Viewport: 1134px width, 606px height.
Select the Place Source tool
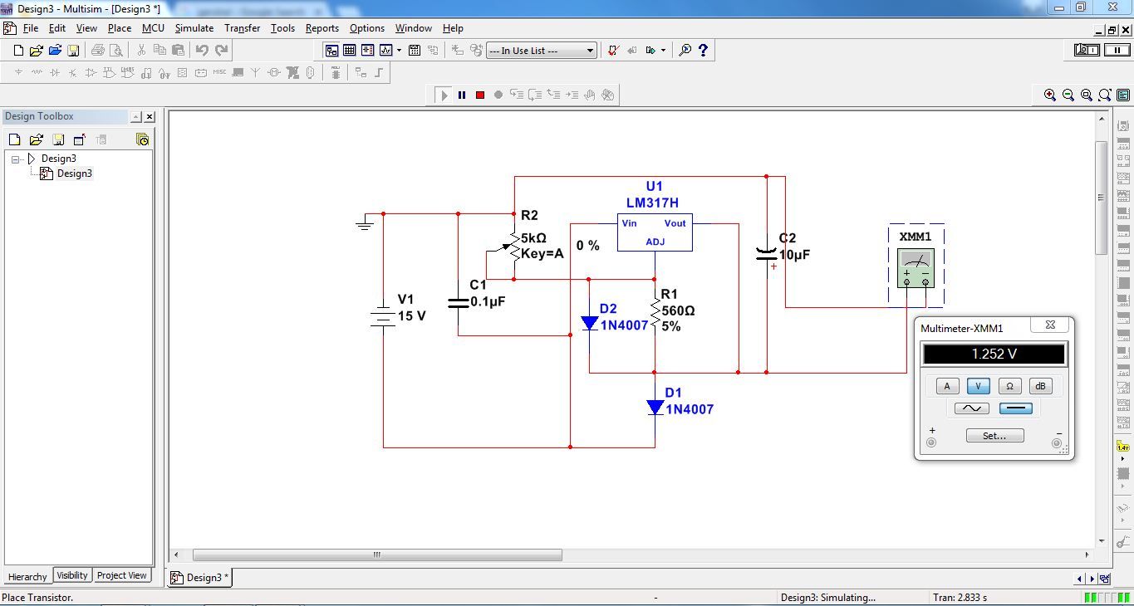17,72
